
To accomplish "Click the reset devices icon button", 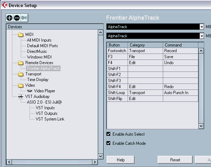I will point(24,18).
